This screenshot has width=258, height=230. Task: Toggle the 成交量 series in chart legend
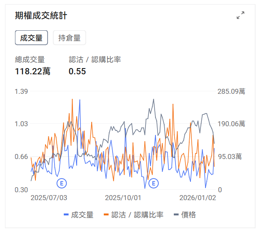coord(82,215)
